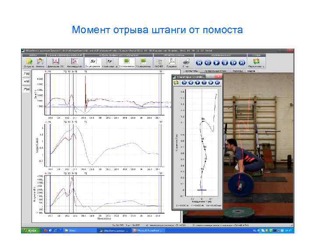315x236 pixels.
Task: Open the folder taskbar button
Action: [x=79, y=231]
